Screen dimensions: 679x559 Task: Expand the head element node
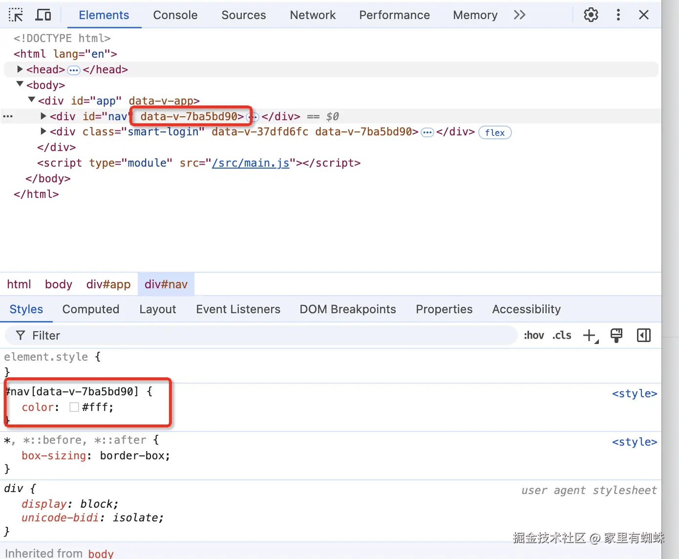[x=20, y=69]
